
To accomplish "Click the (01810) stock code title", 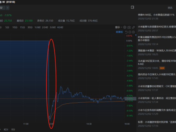I will [11, 2].
